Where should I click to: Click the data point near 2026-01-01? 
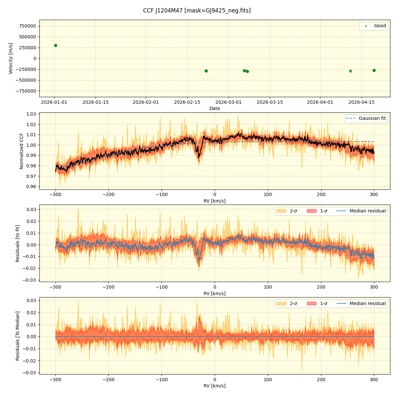coord(55,45)
